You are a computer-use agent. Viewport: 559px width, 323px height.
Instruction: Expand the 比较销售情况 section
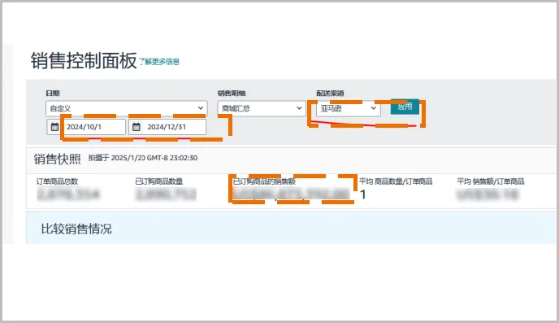pyautogui.click(x=76, y=229)
